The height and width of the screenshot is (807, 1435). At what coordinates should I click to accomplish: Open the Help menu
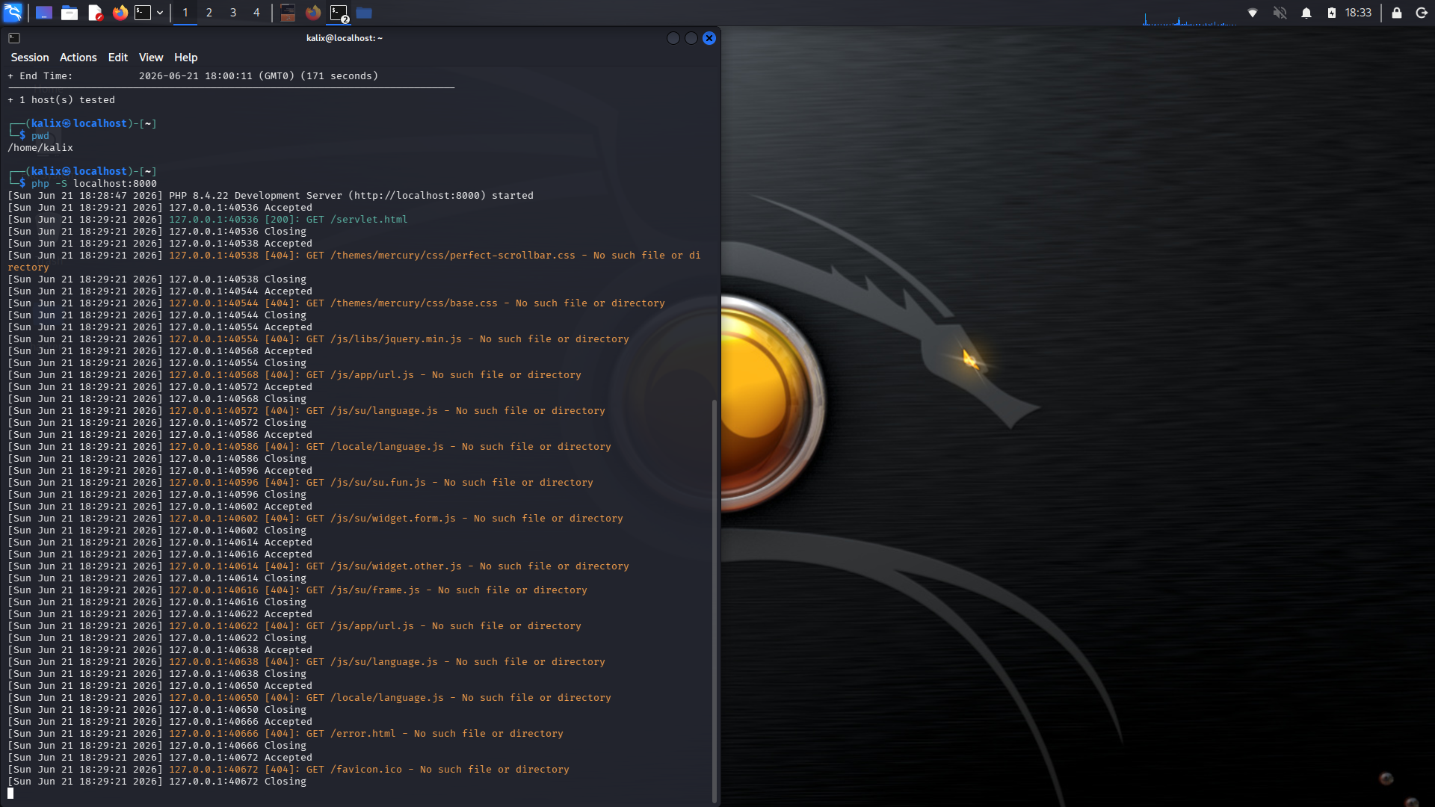tap(186, 58)
